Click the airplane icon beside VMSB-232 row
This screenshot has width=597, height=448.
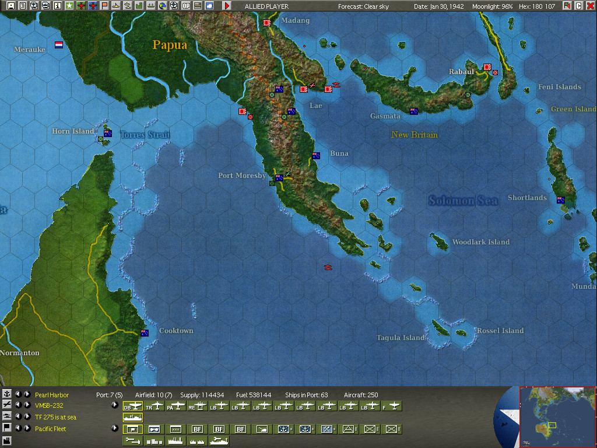pos(7,405)
